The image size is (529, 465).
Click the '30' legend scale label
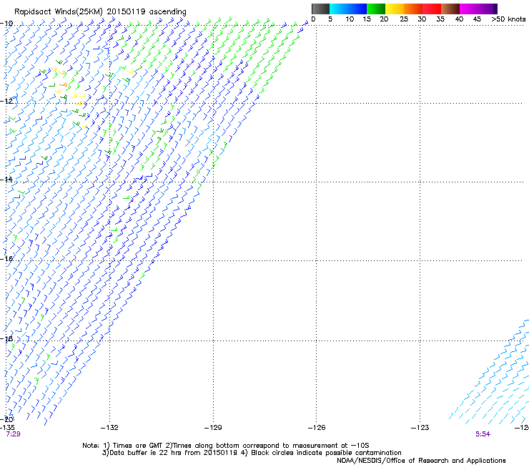pyautogui.click(x=422, y=19)
